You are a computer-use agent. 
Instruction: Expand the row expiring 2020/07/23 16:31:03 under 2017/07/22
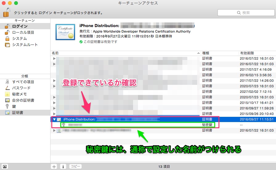click(x=54, y=86)
